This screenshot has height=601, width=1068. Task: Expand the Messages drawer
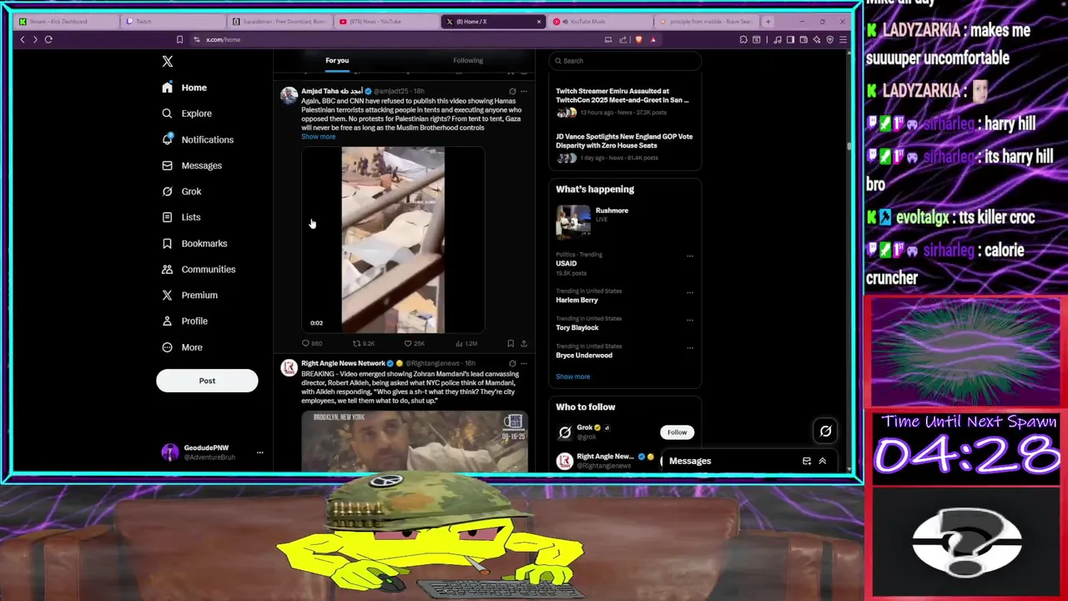click(x=822, y=461)
